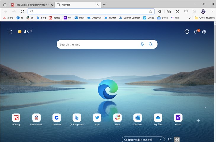This screenshot has height=142, width=216.
Task: Open Content visible on scroll dropdown
Action: coord(143,139)
